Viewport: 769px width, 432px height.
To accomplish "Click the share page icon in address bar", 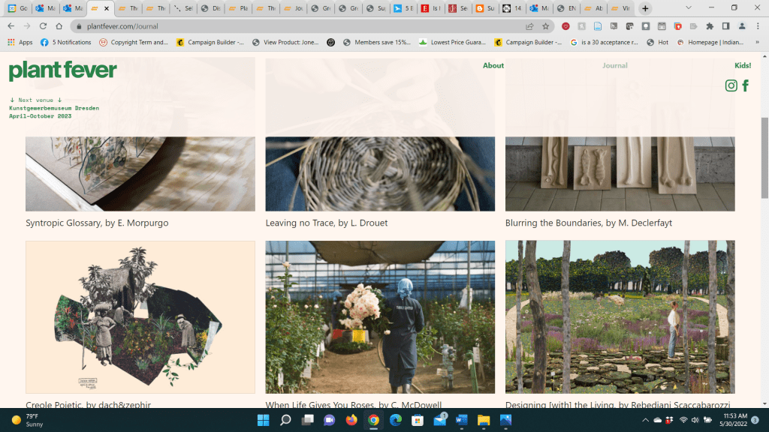I will (x=530, y=26).
